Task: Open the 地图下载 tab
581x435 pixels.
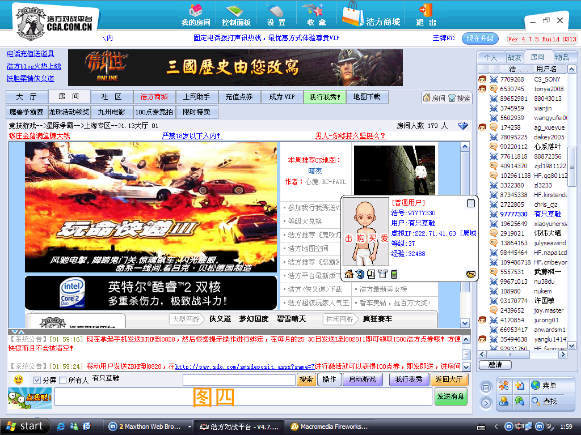Action: click(x=367, y=97)
